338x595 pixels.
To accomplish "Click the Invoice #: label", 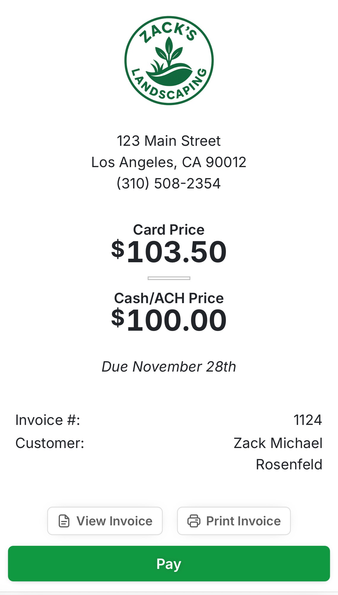I will pos(48,420).
